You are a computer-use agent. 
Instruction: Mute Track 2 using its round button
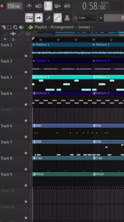(26, 72)
